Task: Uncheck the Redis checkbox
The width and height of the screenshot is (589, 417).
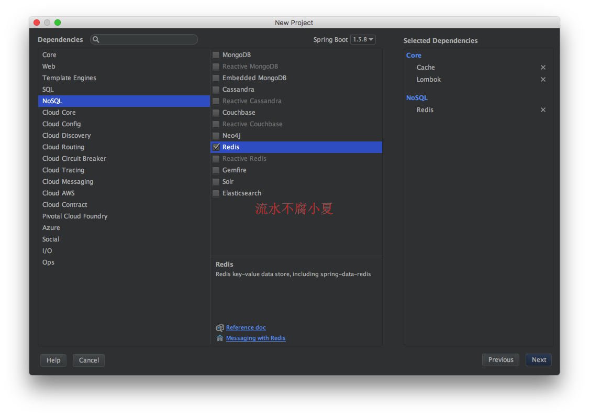Action: click(x=216, y=147)
